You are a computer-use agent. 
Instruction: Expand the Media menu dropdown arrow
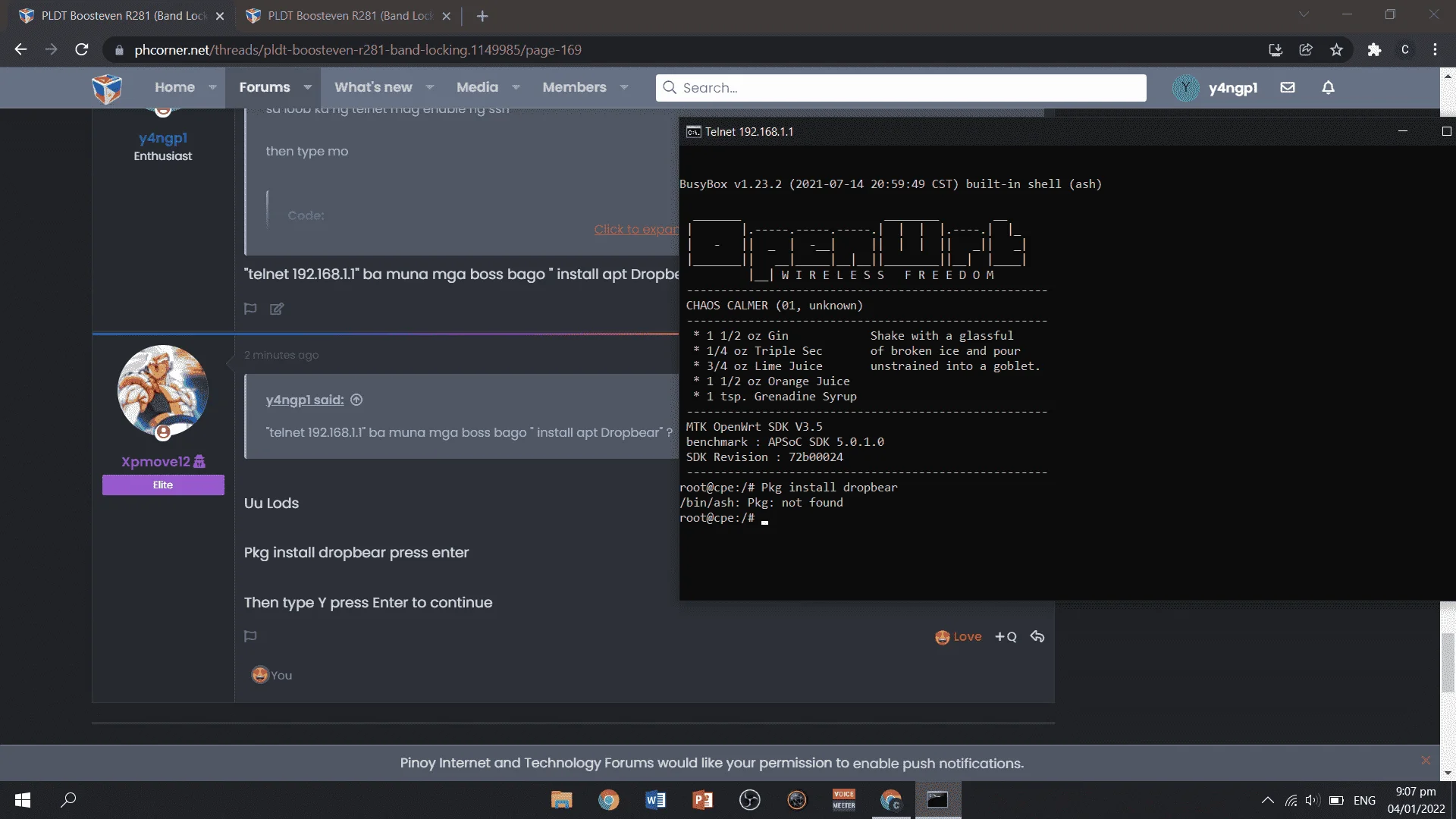pyautogui.click(x=516, y=87)
